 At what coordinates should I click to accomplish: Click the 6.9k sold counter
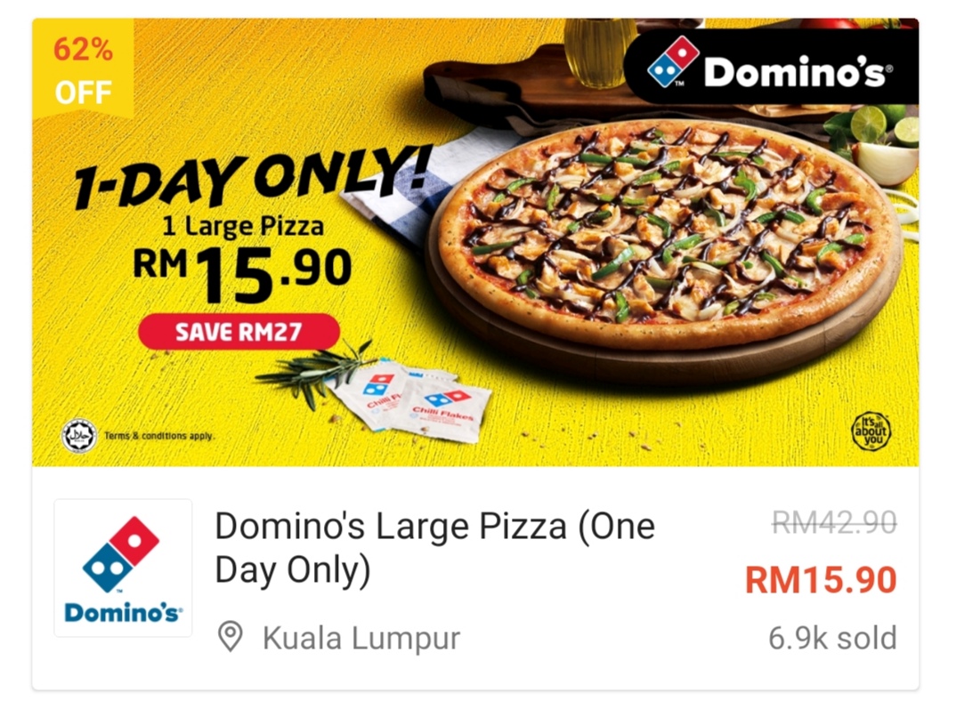(x=832, y=638)
